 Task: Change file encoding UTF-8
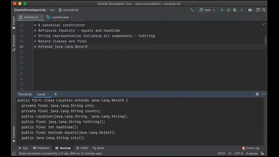click(x=238, y=154)
